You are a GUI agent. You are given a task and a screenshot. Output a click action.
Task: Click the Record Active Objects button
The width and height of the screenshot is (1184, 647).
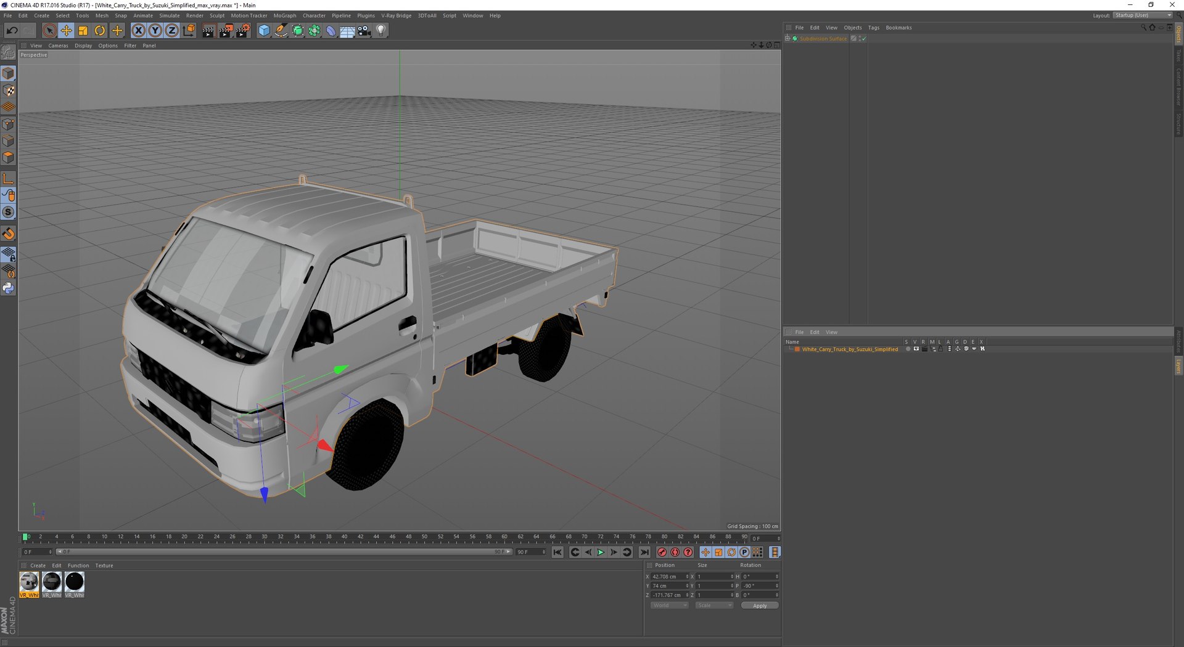coord(662,552)
